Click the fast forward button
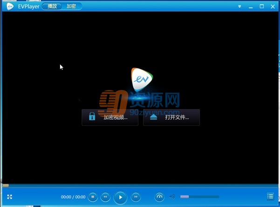280x207 pixels. (x=136, y=197)
